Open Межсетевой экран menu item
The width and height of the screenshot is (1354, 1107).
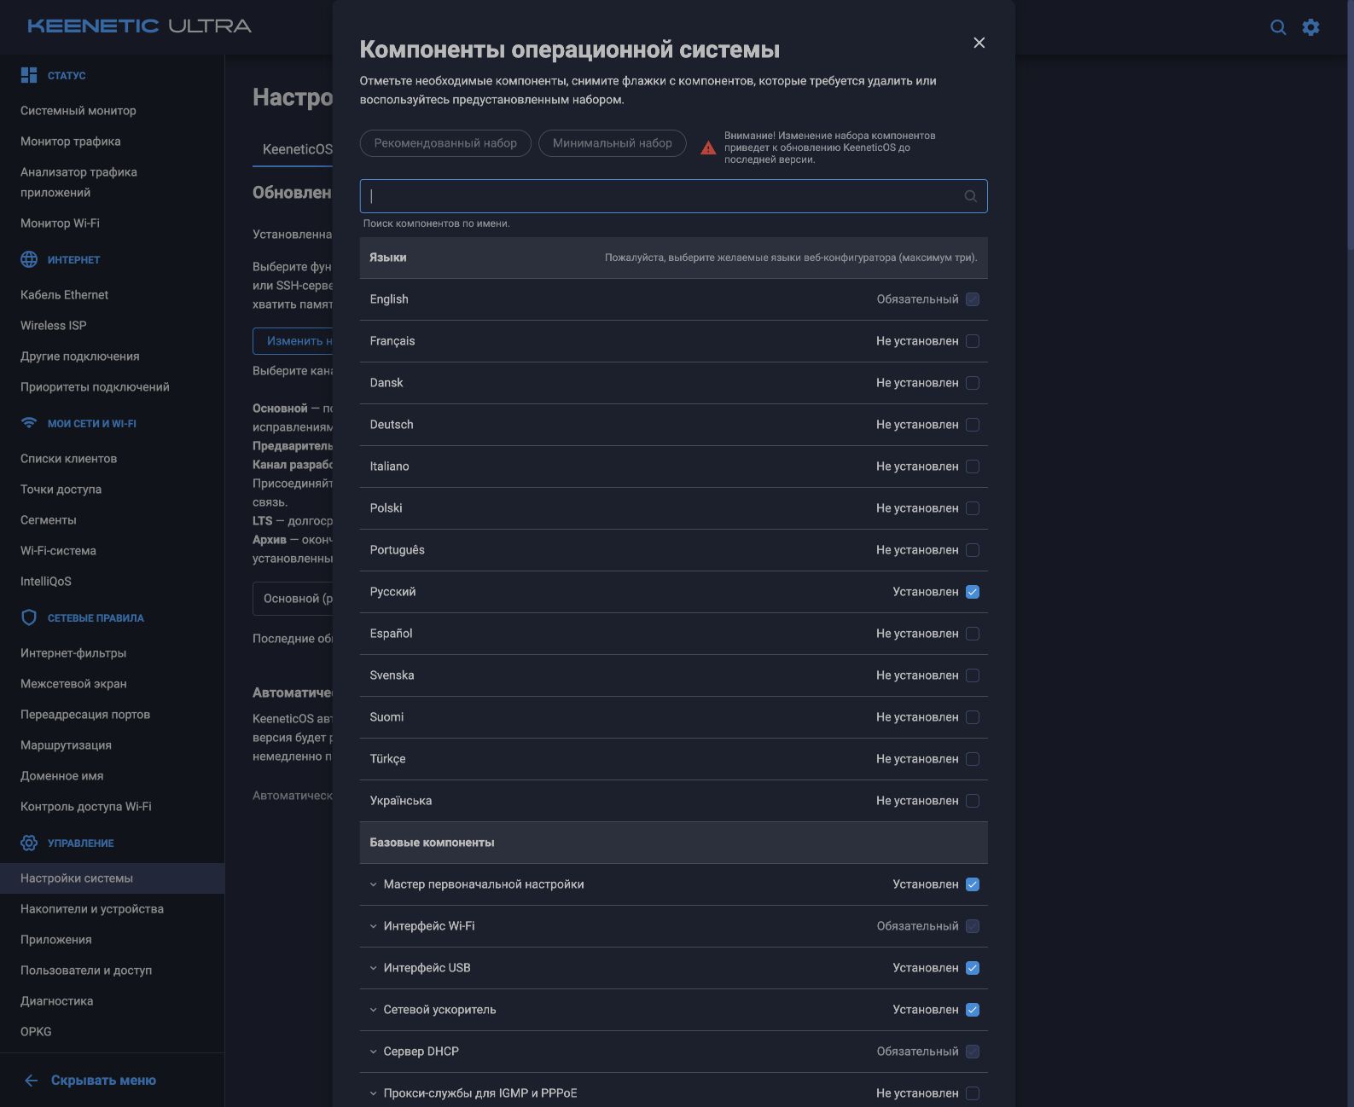pos(73,684)
